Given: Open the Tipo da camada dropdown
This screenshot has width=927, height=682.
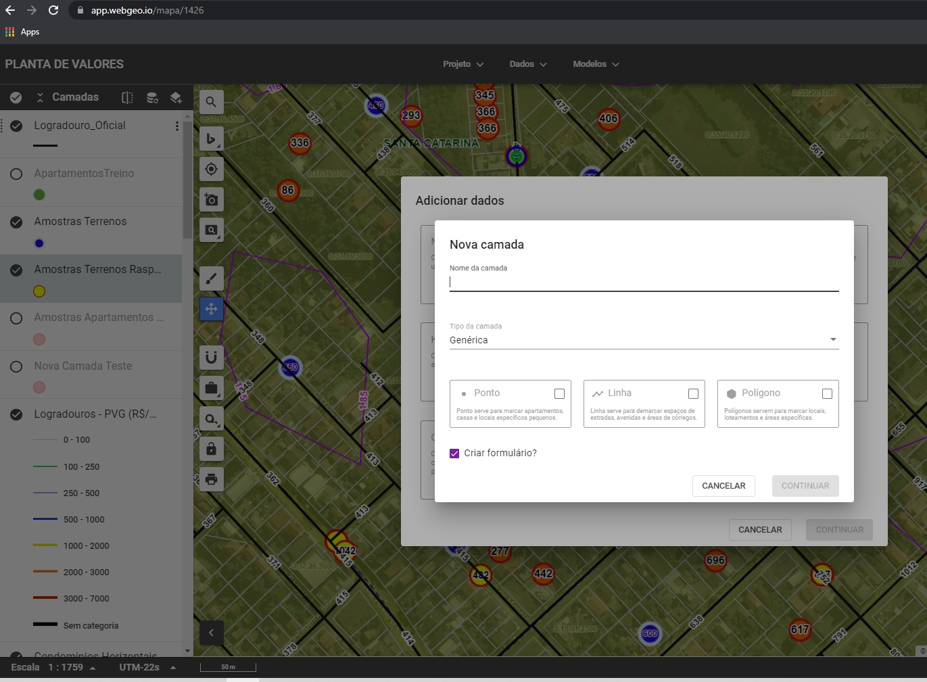Looking at the screenshot, I should [x=644, y=340].
